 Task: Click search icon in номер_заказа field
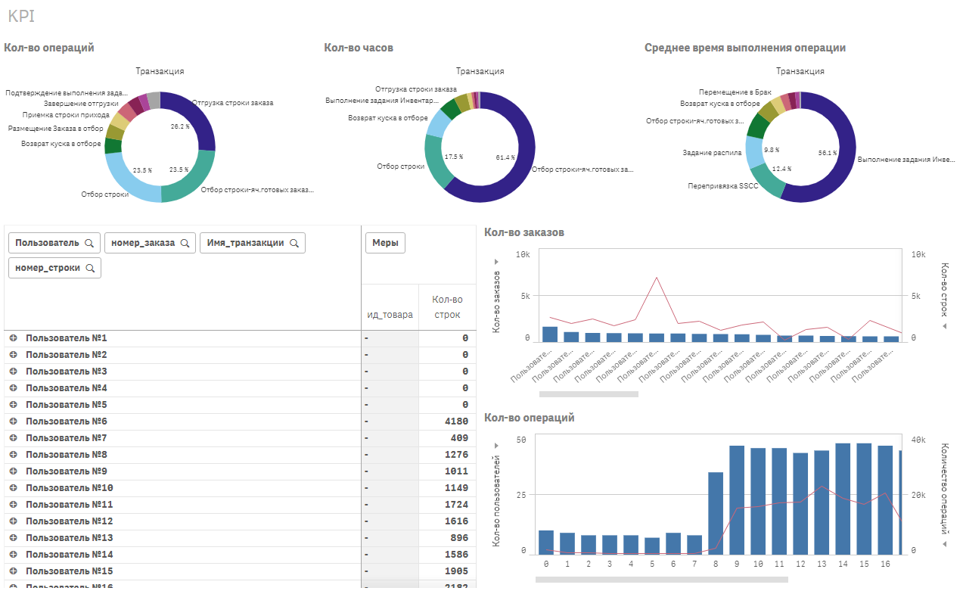coord(185,243)
